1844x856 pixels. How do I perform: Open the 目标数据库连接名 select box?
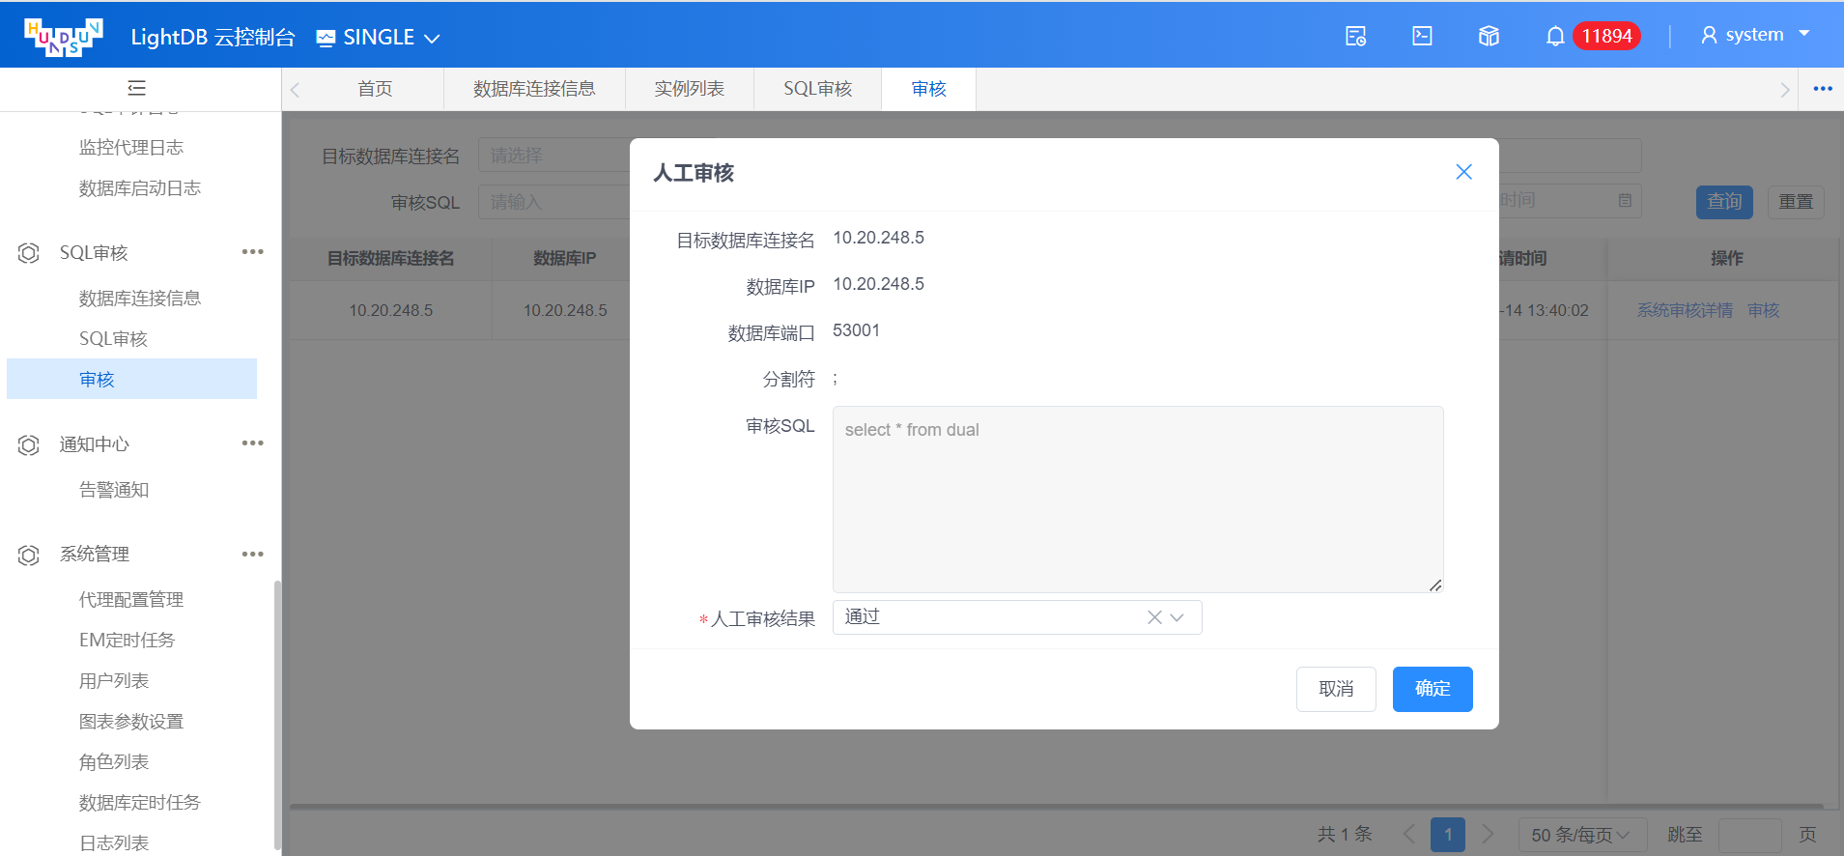[554, 156]
